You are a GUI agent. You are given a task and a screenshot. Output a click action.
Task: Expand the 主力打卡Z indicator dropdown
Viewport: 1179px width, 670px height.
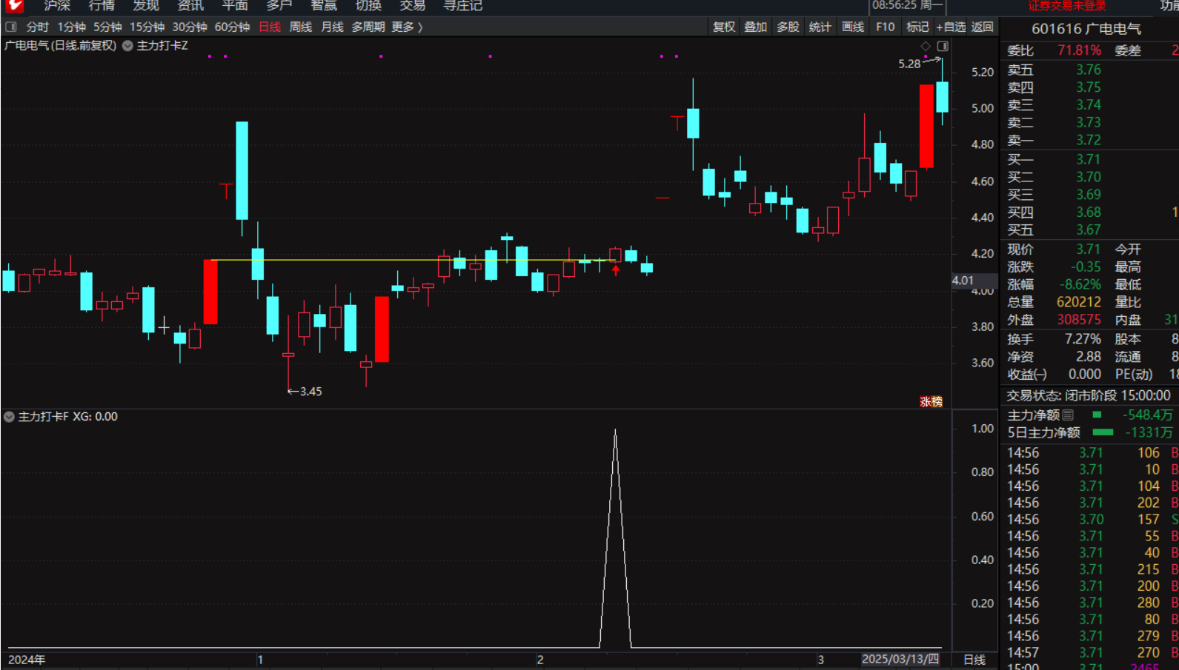point(127,46)
